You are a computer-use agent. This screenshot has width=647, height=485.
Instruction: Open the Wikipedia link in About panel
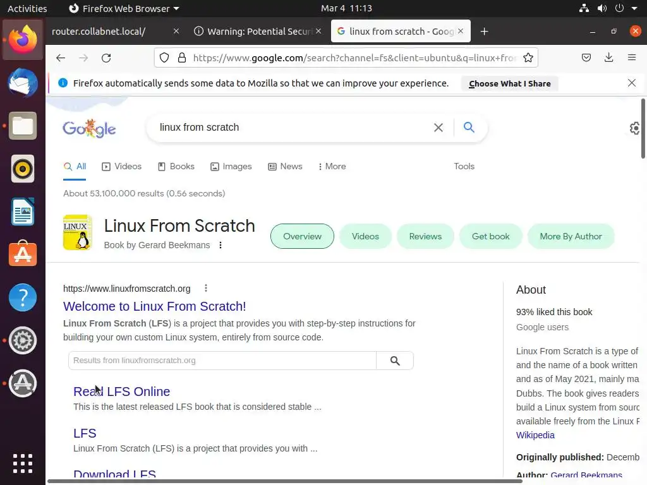pos(535,435)
